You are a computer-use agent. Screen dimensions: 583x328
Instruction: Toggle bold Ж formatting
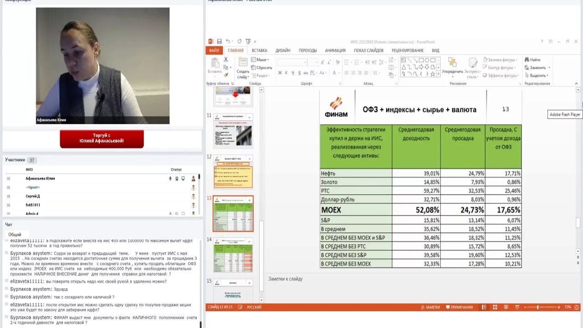click(x=280, y=73)
